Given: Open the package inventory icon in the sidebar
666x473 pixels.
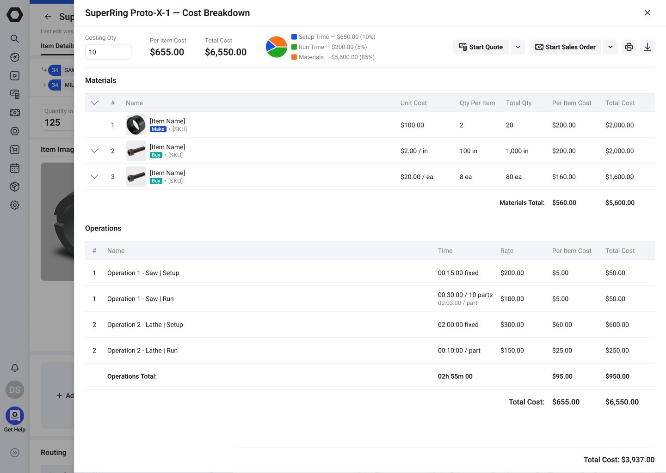Looking at the screenshot, I should (x=14, y=187).
